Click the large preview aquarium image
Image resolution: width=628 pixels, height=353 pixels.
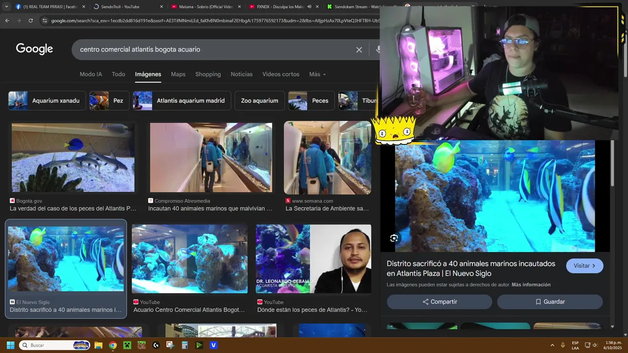(x=495, y=196)
